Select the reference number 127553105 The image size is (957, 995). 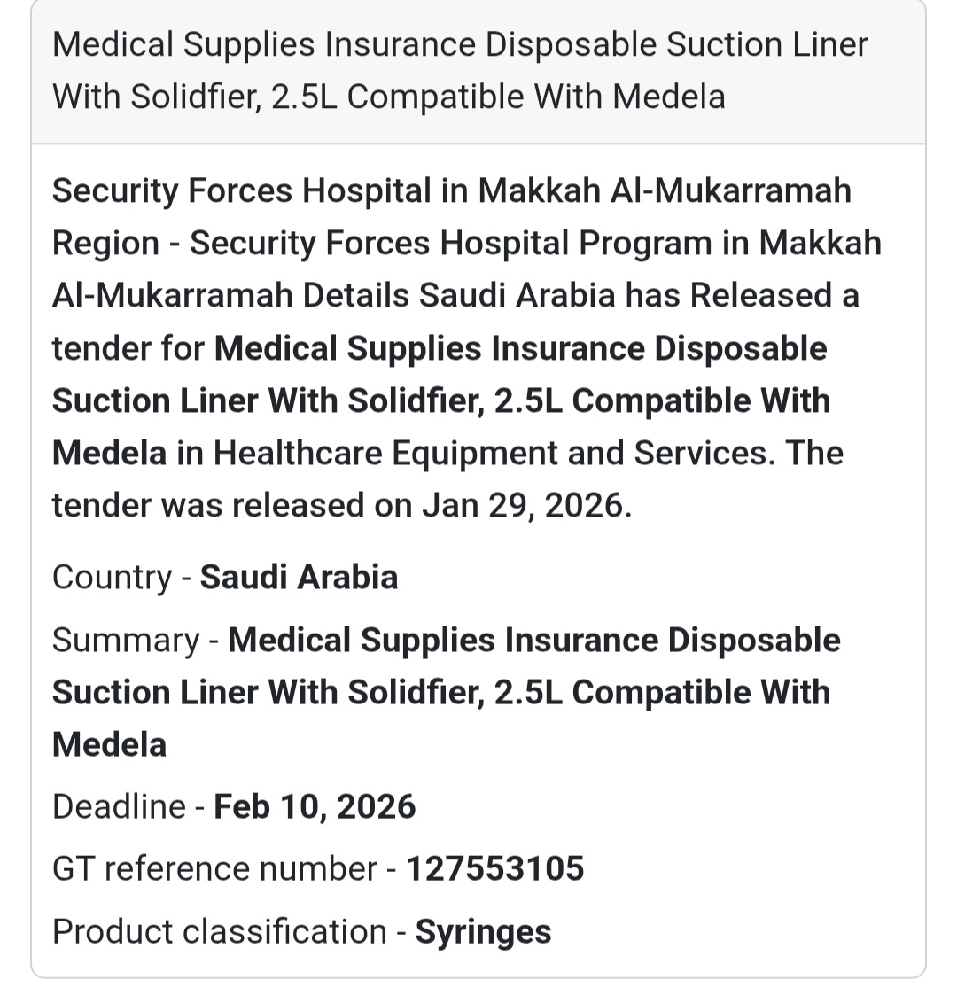pyautogui.click(x=494, y=868)
